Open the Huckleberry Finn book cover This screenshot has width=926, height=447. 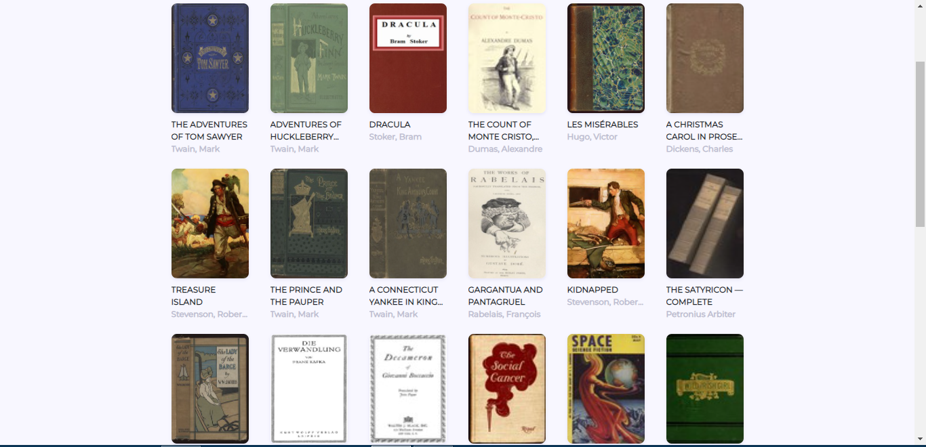(309, 58)
